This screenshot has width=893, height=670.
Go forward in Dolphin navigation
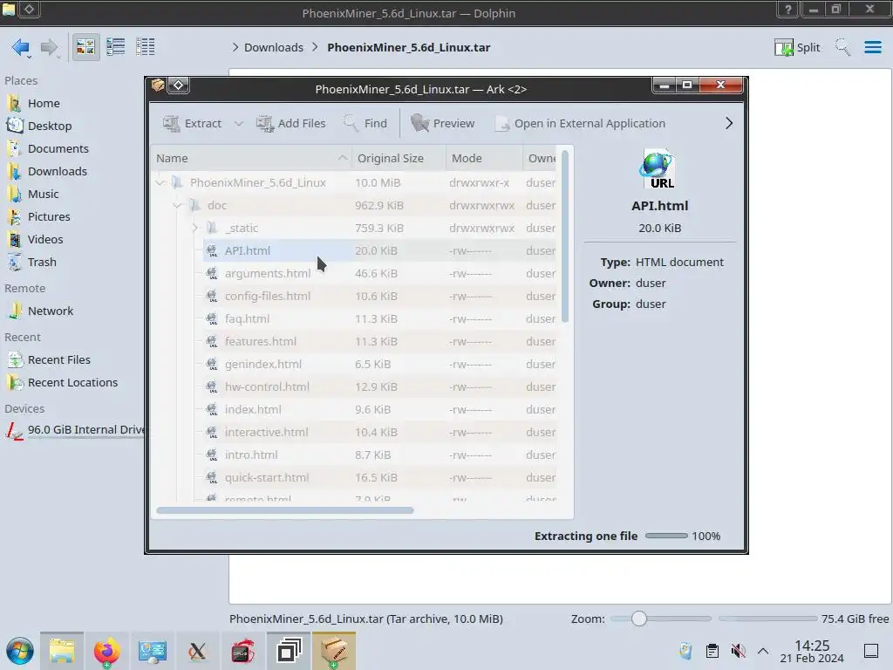(50, 47)
